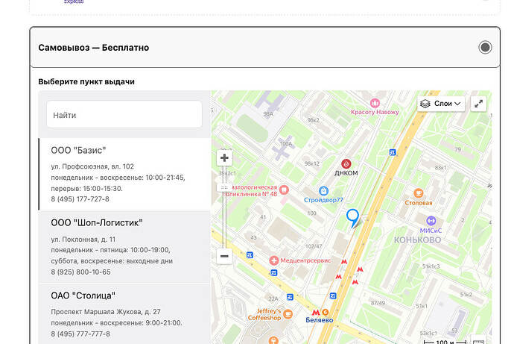The width and height of the screenshot is (514, 344).
Task: Click the address ул. Поклонная, д. 11
Action: pyautogui.click(x=83, y=240)
